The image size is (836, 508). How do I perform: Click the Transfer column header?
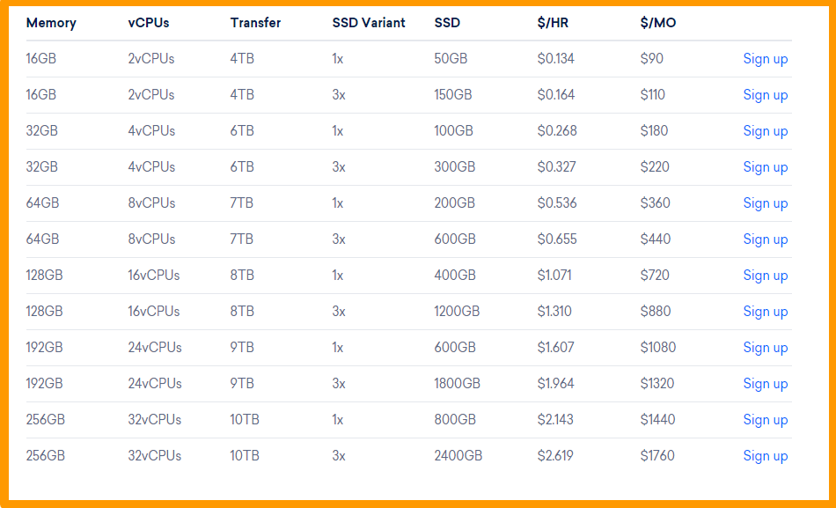(255, 23)
